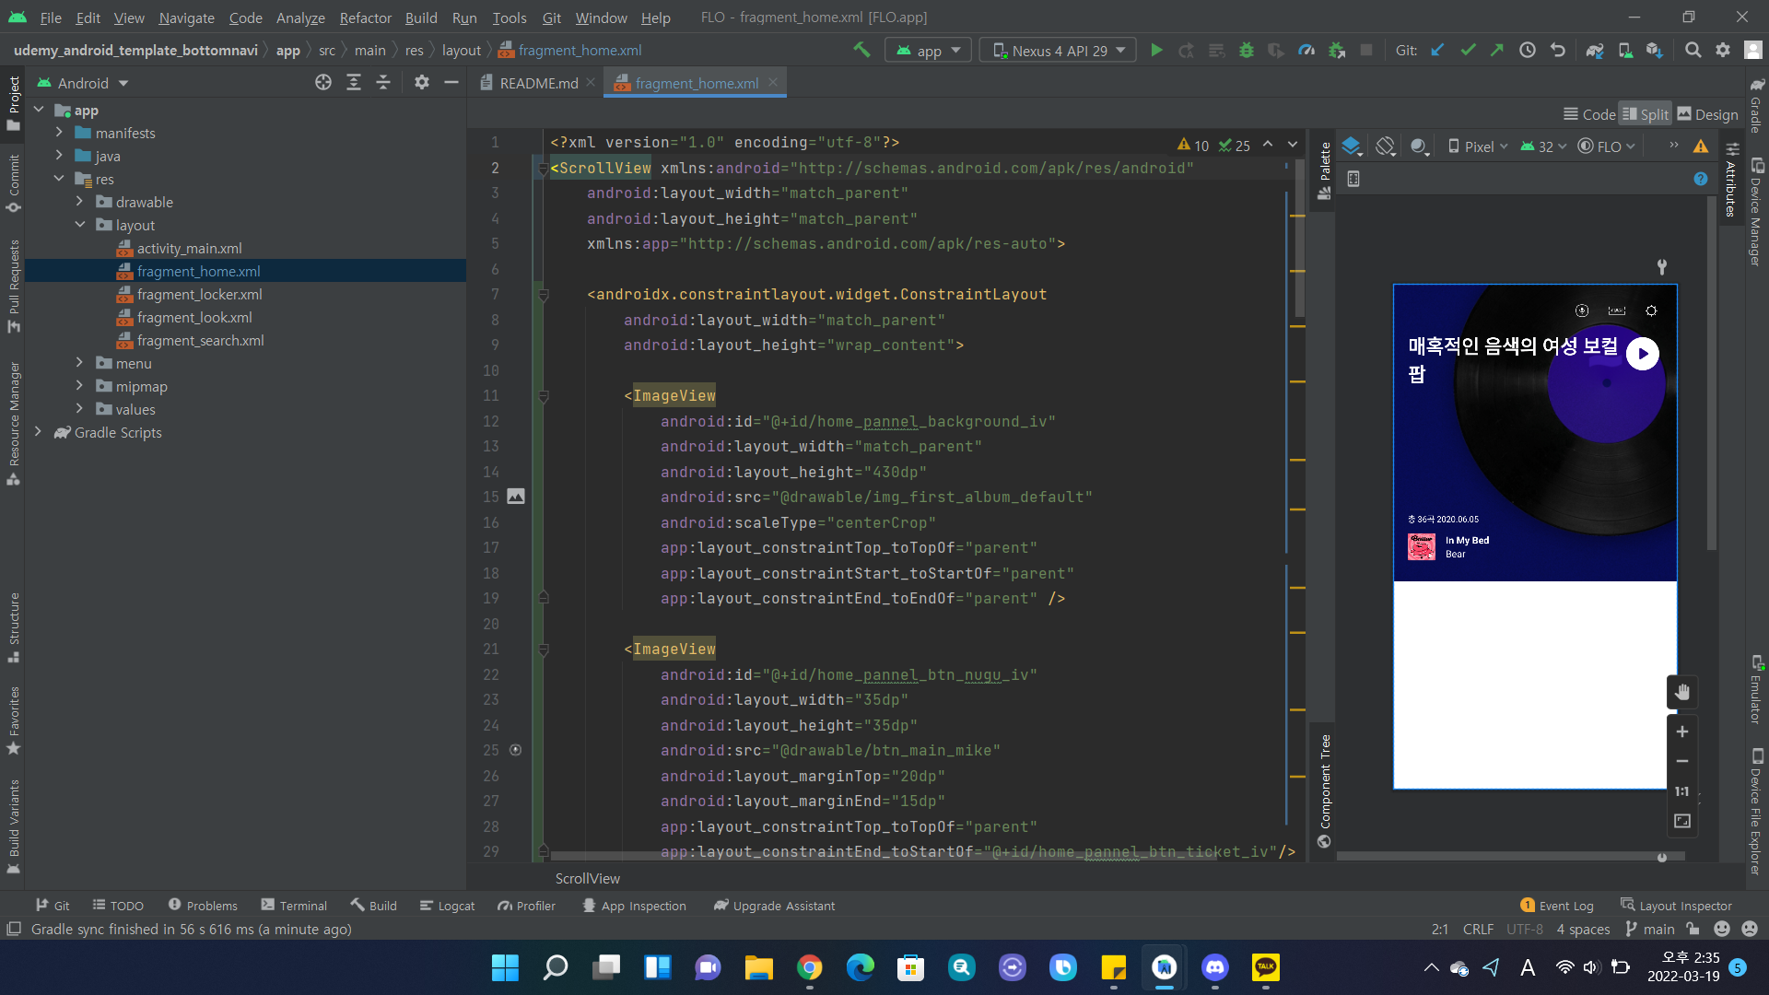Image resolution: width=1769 pixels, height=995 pixels.
Task: Expand the drawable folder in project tree
Action: click(79, 202)
